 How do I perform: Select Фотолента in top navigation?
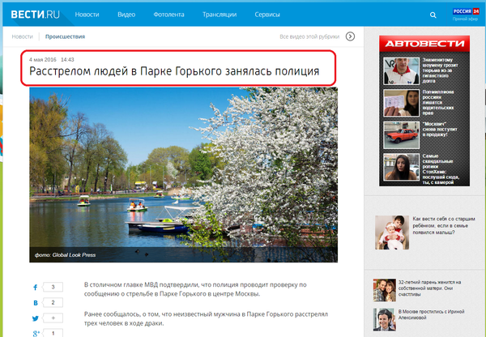point(171,15)
